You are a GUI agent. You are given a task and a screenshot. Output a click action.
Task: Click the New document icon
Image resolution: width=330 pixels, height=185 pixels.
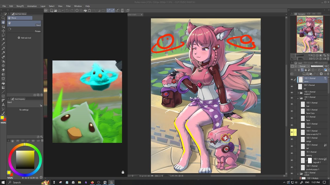pos(52,11)
